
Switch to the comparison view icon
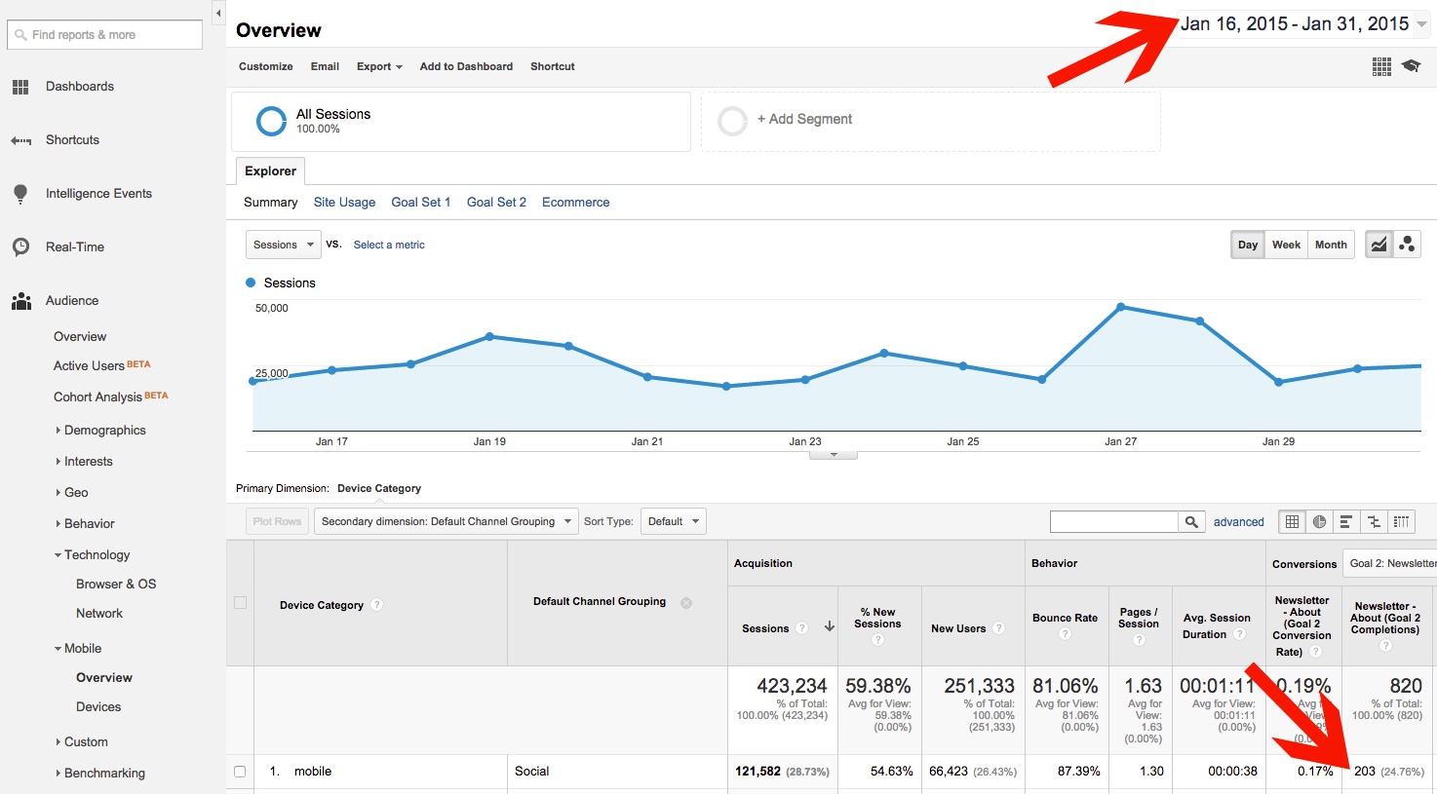[1374, 522]
